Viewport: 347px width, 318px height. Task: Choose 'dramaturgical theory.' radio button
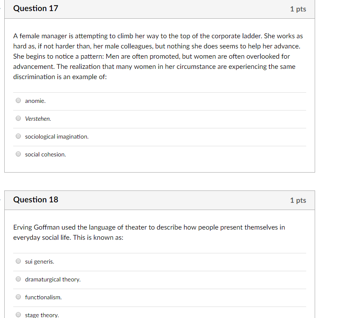[18, 279]
